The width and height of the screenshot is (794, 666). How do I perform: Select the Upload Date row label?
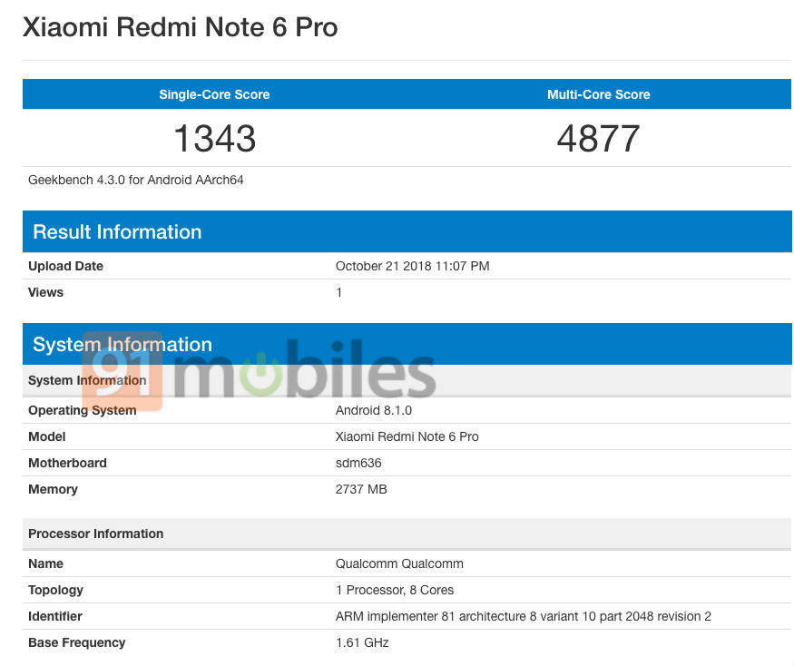click(65, 266)
